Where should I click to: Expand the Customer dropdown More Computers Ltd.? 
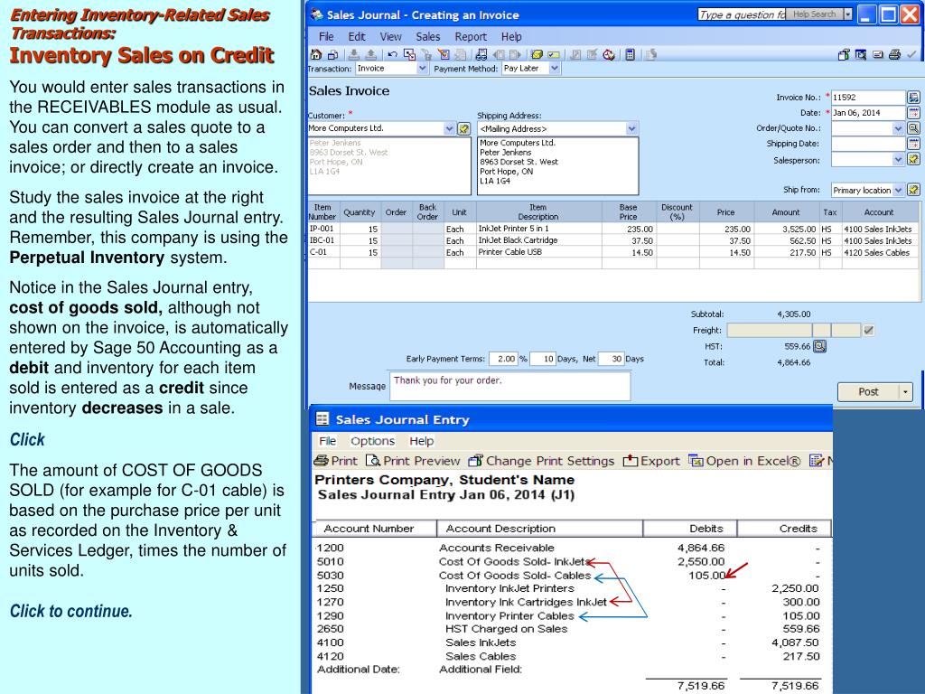(x=449, y=128)
